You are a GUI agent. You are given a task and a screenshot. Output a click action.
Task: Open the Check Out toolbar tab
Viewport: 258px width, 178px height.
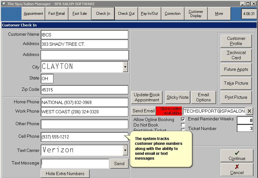point(126,14)
